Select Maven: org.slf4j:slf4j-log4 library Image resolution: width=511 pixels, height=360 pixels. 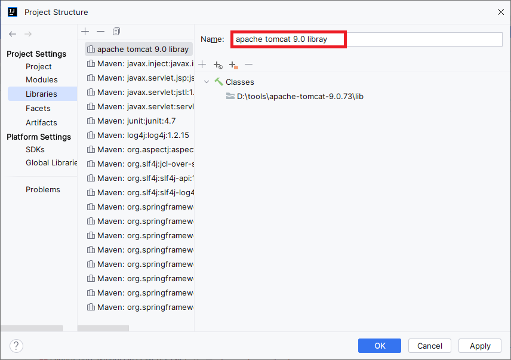[x=140, y=193]
